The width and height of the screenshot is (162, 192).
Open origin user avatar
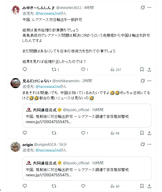(x=15, y=147)
